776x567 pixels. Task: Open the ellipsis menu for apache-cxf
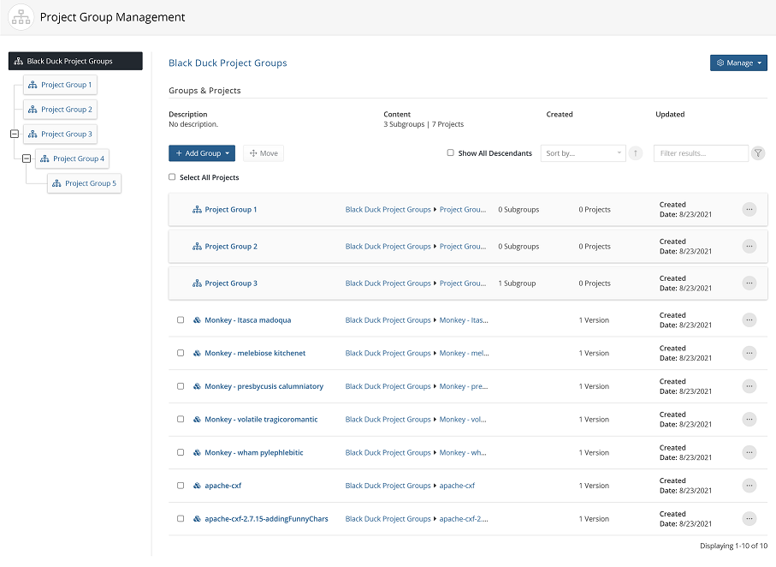click(x=749, y=486)
